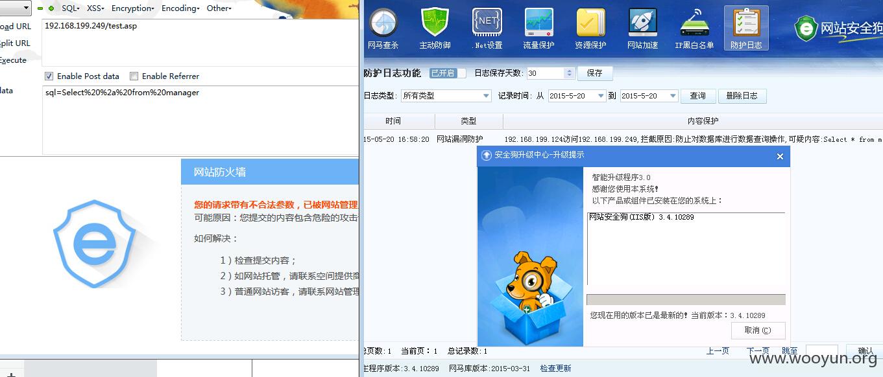Sort by the 内容保护 column header
Image resolution: width=883 pixels, height=377 pixels.
point(693,121)
